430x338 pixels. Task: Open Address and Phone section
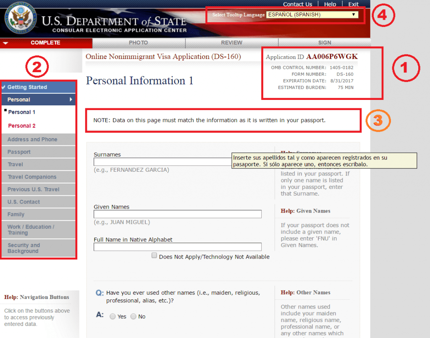(38, 139)
